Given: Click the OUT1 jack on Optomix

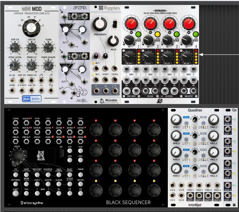Looking at the screenshot, I should [x=71, y=45].
